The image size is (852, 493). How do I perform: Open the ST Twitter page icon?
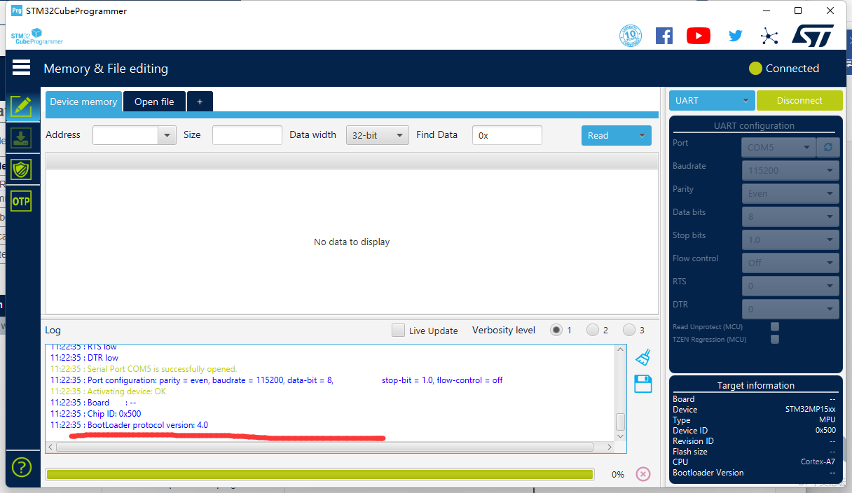[735, 36]
